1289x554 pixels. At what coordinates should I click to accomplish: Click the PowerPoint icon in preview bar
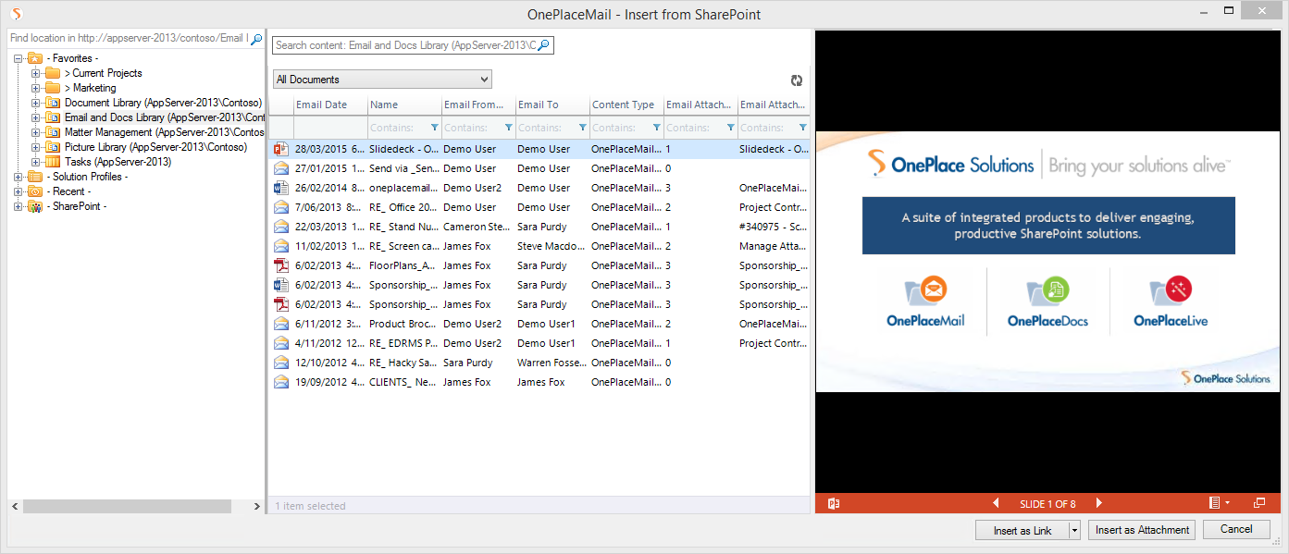tap(833, 503)
